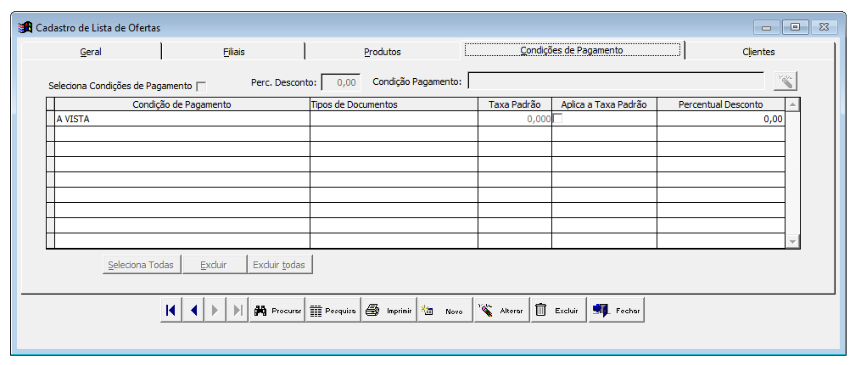Check Aplica a Taxa Padrão for A VISTA

(x=557, y=118)
